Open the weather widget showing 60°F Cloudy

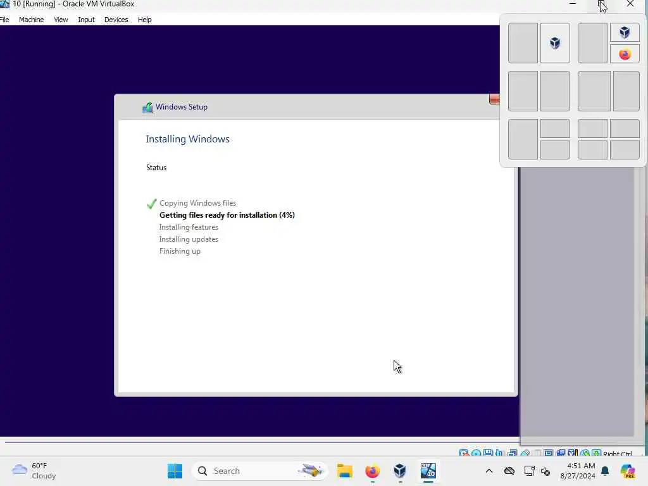(x=34, y=471)
